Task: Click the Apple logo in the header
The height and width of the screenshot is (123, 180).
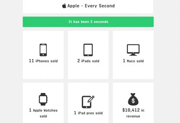Action: (64, 6)
